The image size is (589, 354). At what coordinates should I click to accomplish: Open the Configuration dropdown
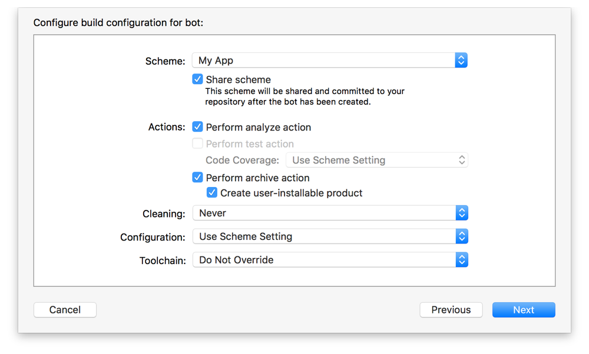324,236
